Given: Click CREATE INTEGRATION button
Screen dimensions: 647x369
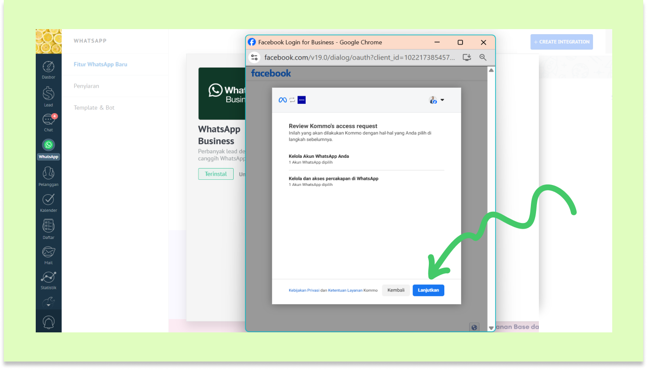Looking at the screenshot, I should click(561, 42).
